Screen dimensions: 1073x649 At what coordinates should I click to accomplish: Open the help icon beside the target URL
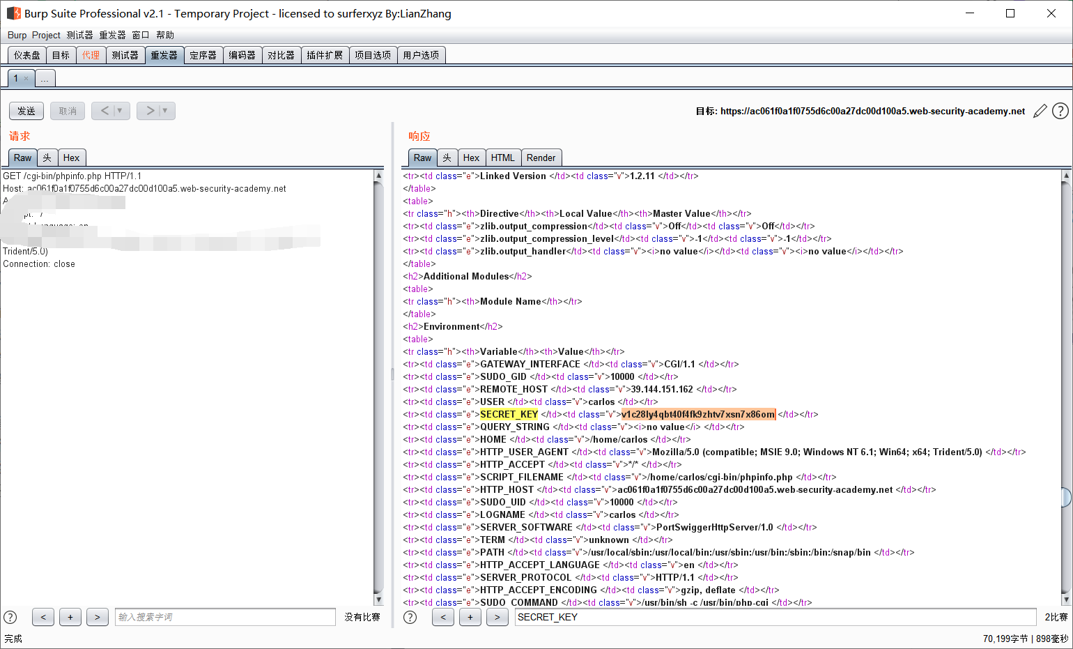click(1060, 111)
